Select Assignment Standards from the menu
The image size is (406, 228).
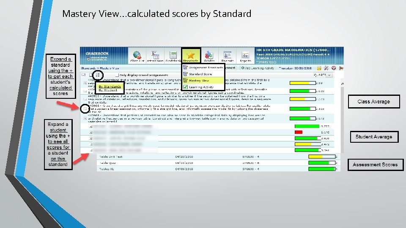(x=203, y=68)
